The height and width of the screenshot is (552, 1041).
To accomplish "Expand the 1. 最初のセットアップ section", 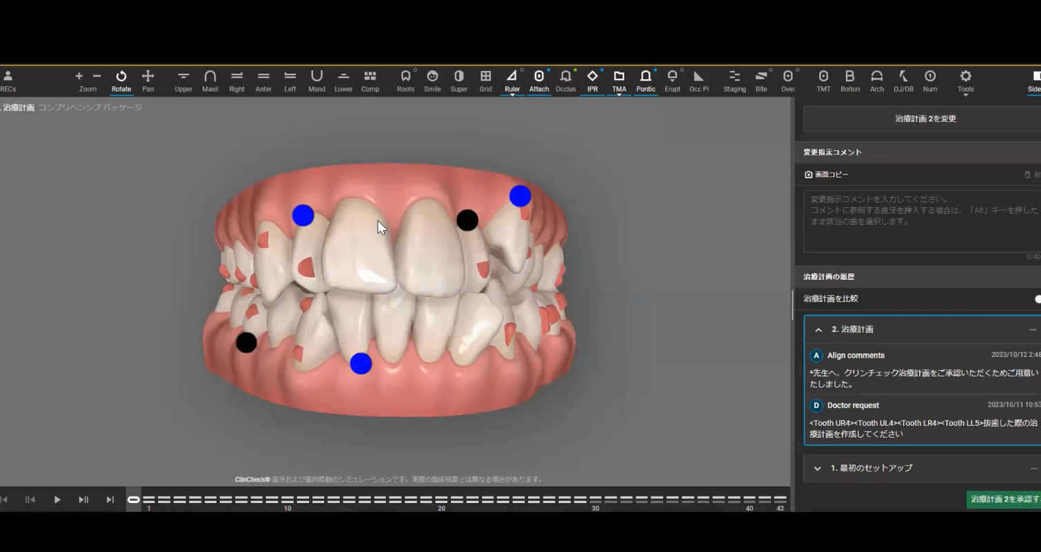I will pyautogui.click(x=818, y=469).
